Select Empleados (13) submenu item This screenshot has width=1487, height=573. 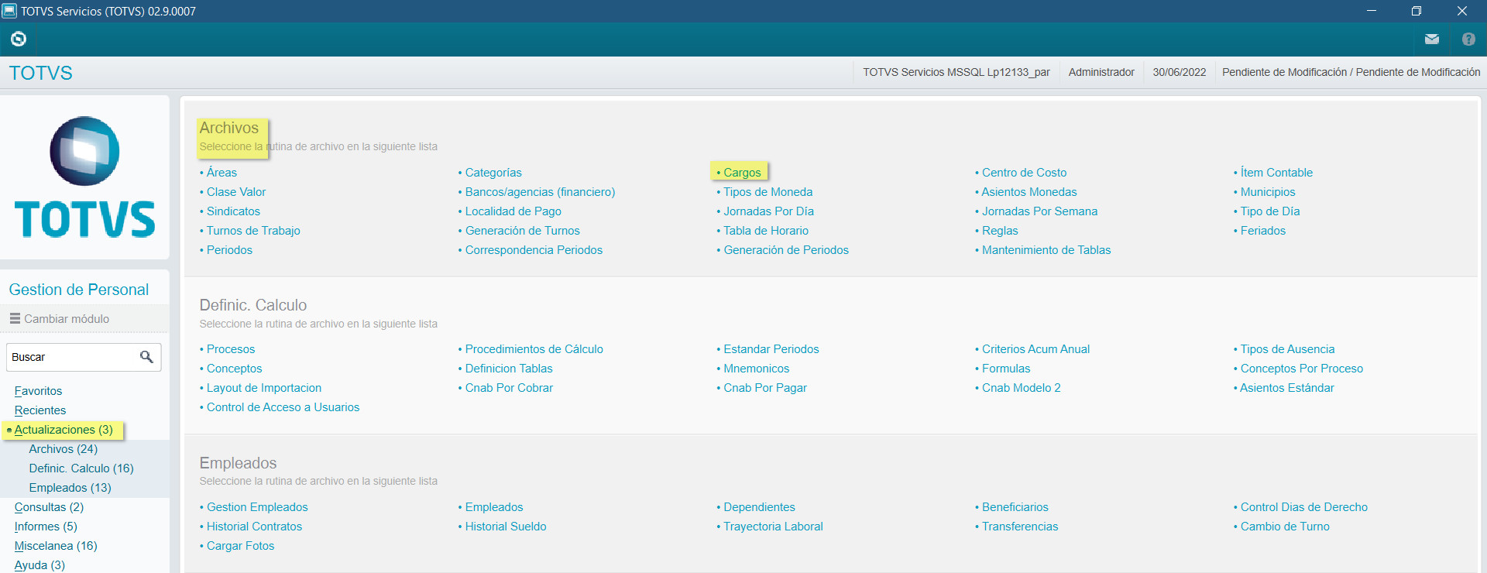coord(70,488)
